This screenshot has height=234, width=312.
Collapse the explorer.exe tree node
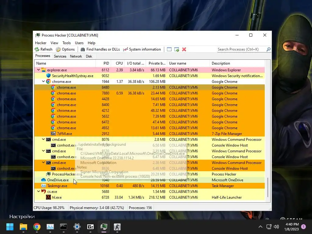[x=38, y=70]
